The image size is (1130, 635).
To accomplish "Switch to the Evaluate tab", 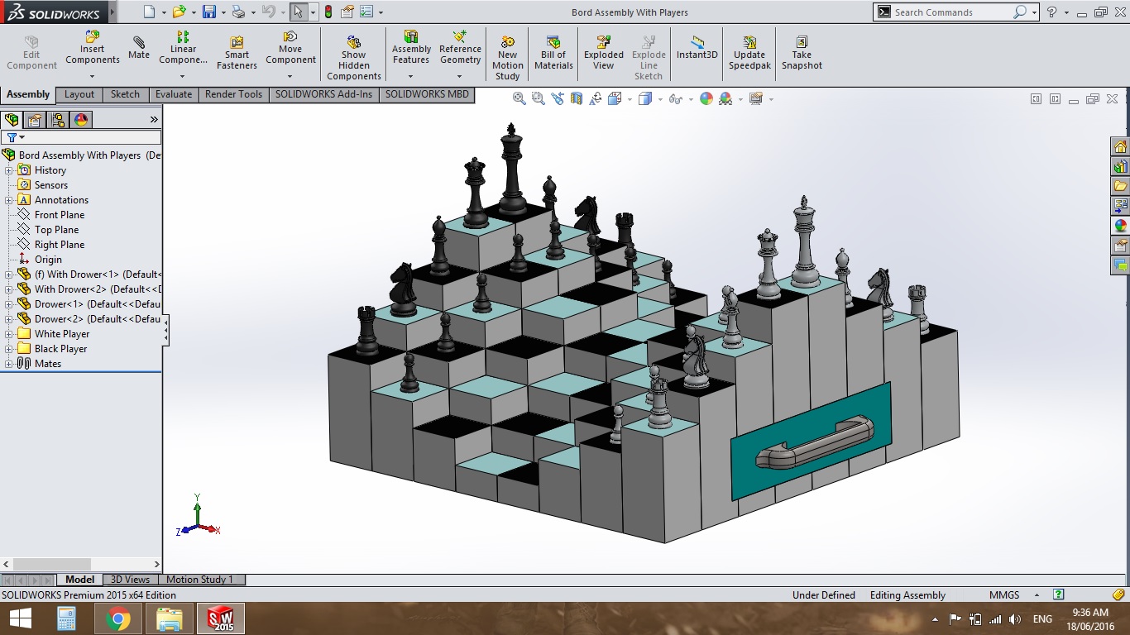I will [174, 94].
